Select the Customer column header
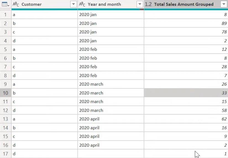Viewport: 228px width, 158px height. point(44,4)
